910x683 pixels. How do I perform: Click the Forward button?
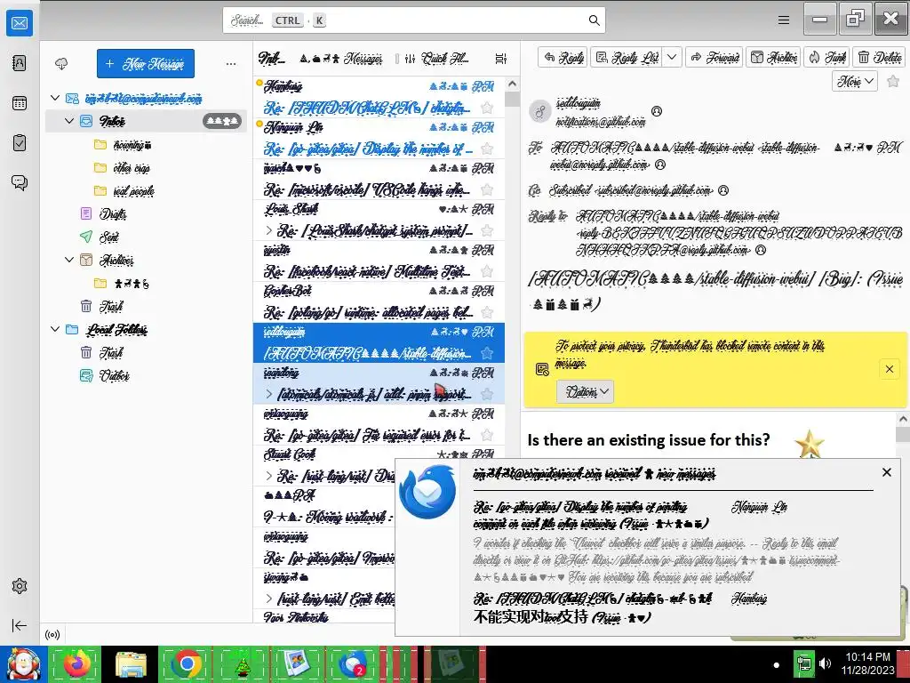coord(715,57)
